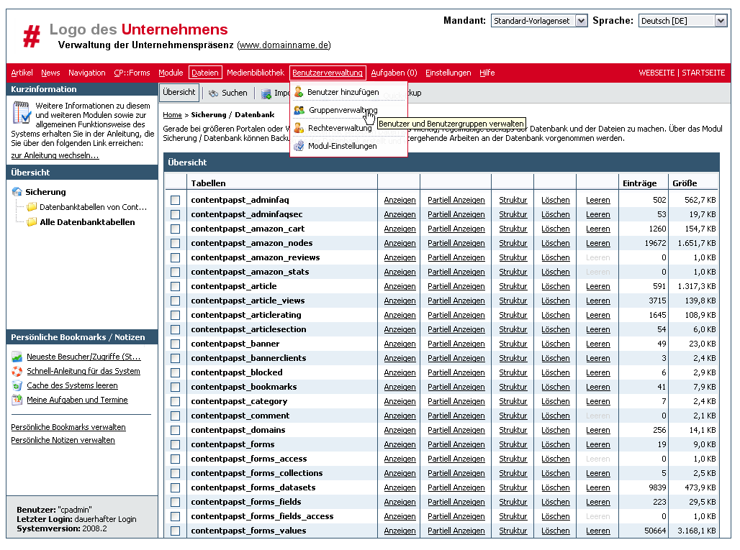Select Alle Datenbanktabellen tree item
The image size is (740, 550).
[87, 222]
